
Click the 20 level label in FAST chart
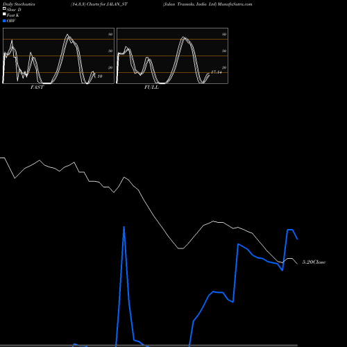(110, 67)
